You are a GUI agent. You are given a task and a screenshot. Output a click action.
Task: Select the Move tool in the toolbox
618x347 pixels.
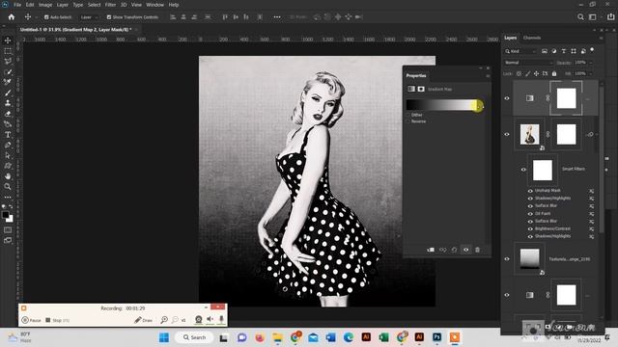tap(8, 40)
